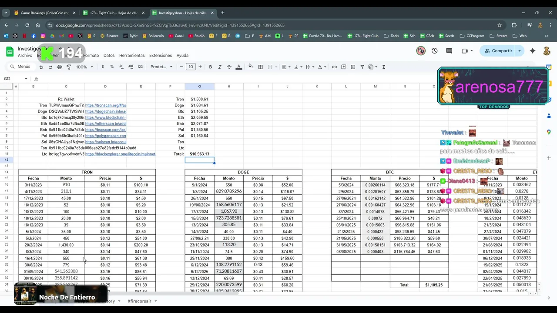Screen dimensions: 557x313
Task: Open the dogechain.info wallet link
Action: click(x=106, y=111)
